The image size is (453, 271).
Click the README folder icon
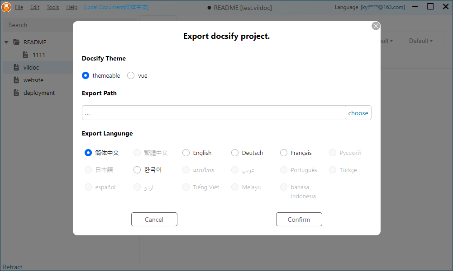click(x=17, y=42)
